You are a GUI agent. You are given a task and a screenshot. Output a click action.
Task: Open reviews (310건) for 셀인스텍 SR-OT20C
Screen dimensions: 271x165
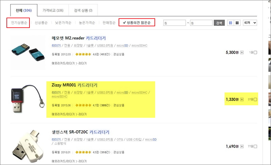[105, 152]
